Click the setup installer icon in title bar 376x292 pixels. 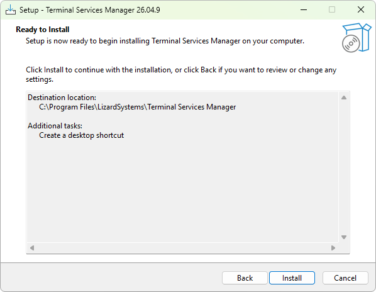[11, 9]
